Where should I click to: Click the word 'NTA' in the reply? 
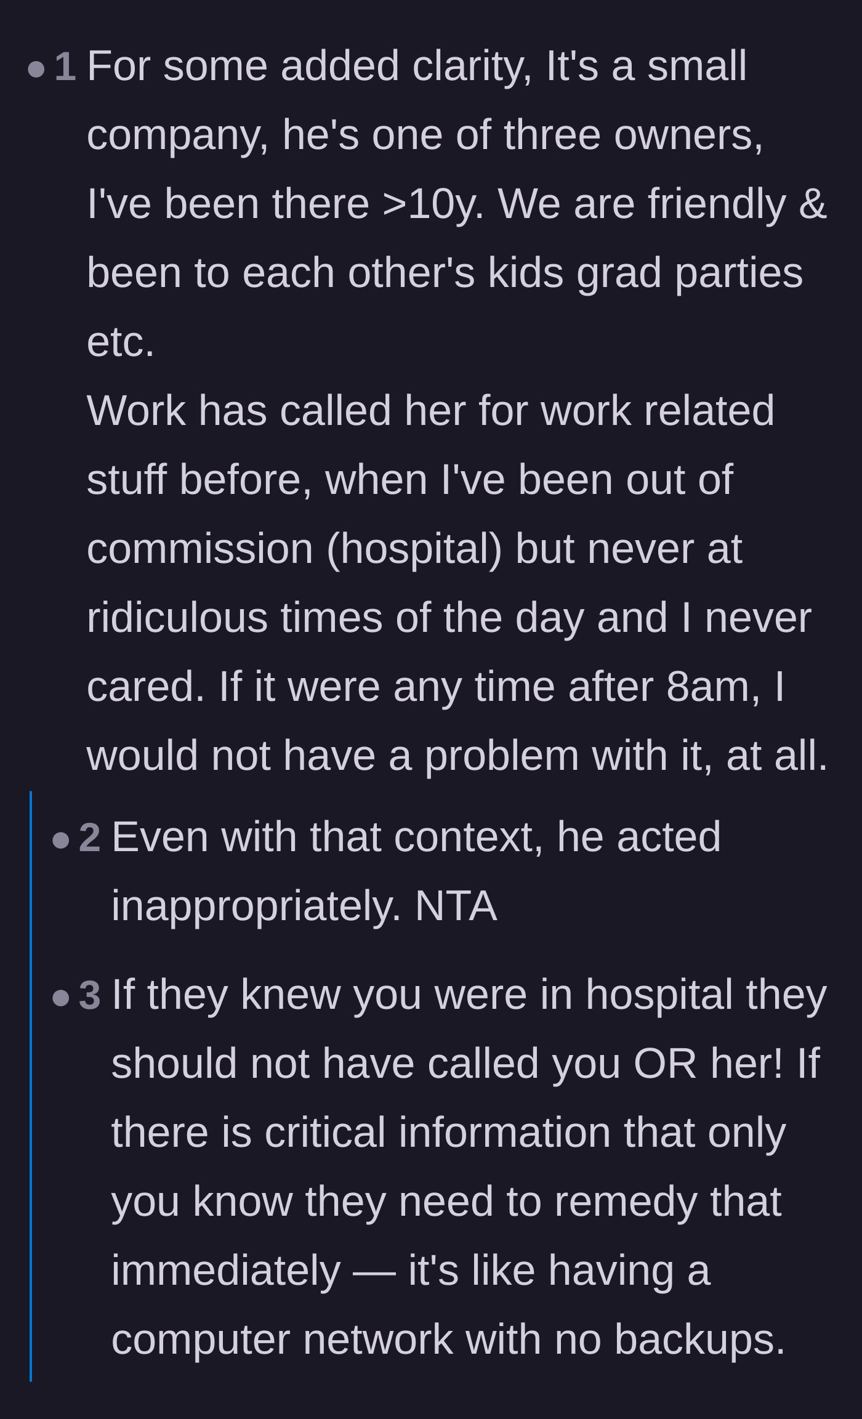click(456, 907)
